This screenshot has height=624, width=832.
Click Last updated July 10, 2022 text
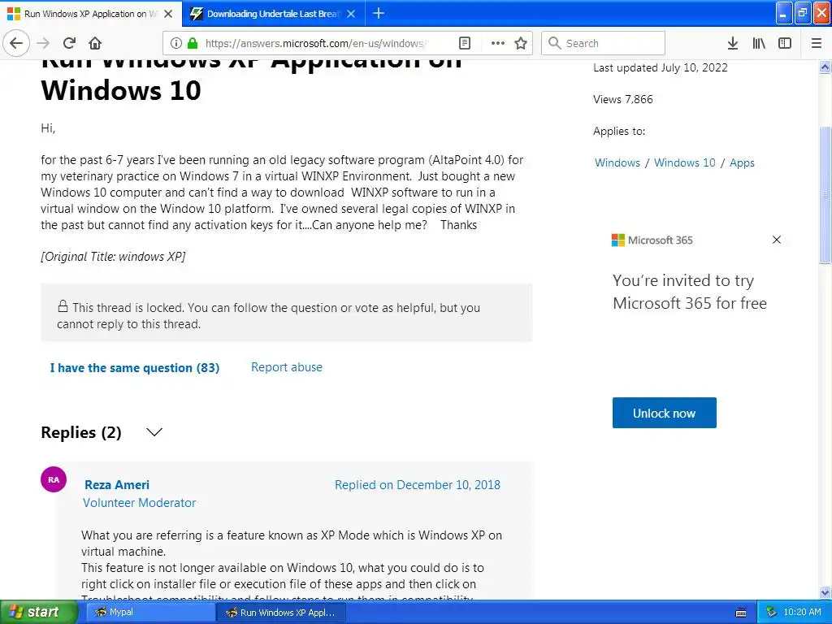point(660,67)
